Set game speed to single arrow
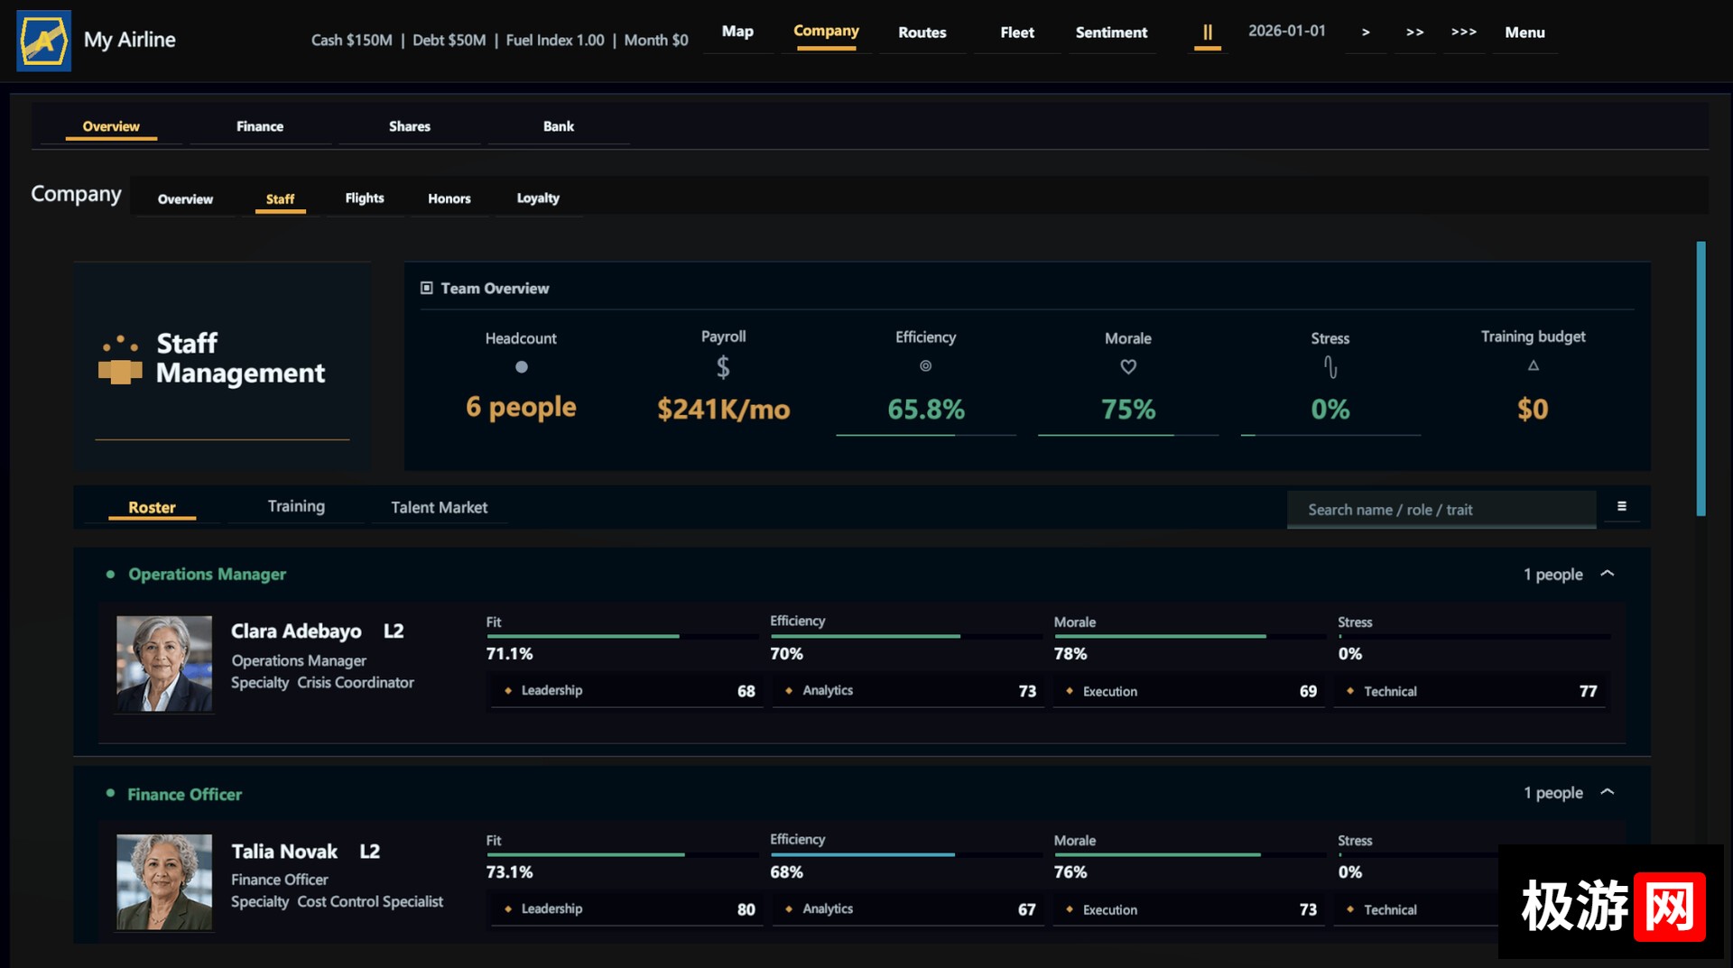The height and width of the screenshot is (968, 1733). coord(1366,32)
